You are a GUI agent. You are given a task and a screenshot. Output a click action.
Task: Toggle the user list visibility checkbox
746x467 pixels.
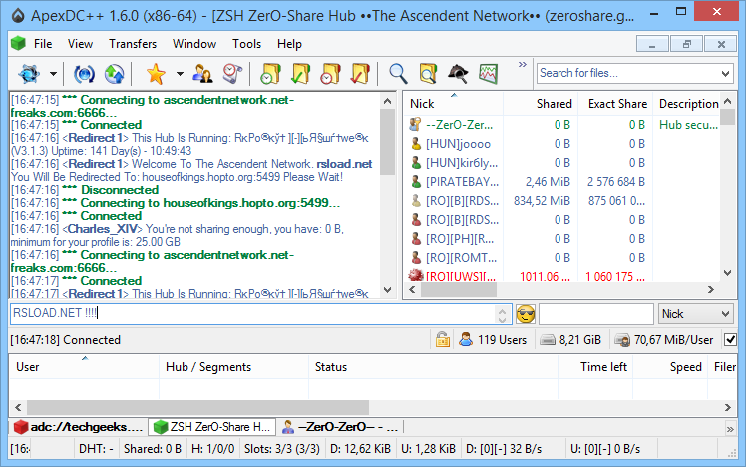pos(730,340)
